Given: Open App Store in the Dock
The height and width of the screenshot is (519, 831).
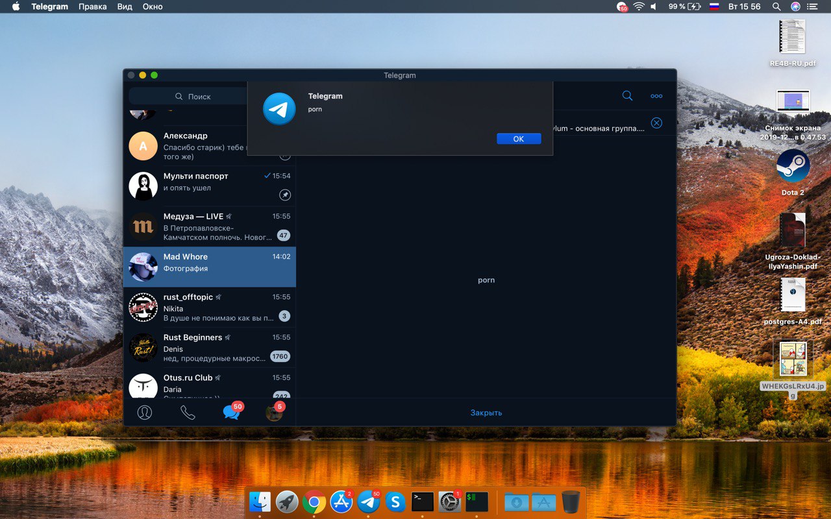Looking at the screenshot, I should (341, 501).
